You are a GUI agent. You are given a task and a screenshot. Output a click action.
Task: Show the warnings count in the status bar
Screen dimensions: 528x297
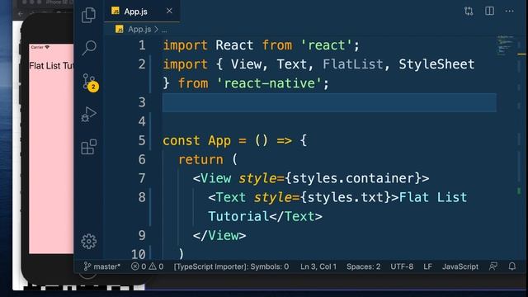click(x=156, y=266)
